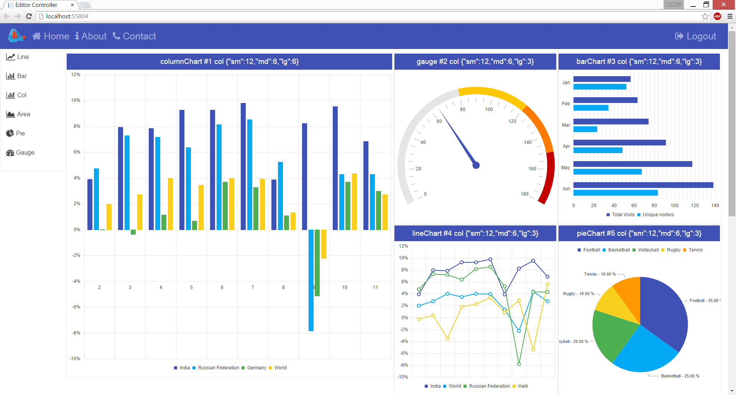Select Gauge in the sidebar menu
Image resolution: width=736 pixels, height=395 pixels.
click(20, 152)
